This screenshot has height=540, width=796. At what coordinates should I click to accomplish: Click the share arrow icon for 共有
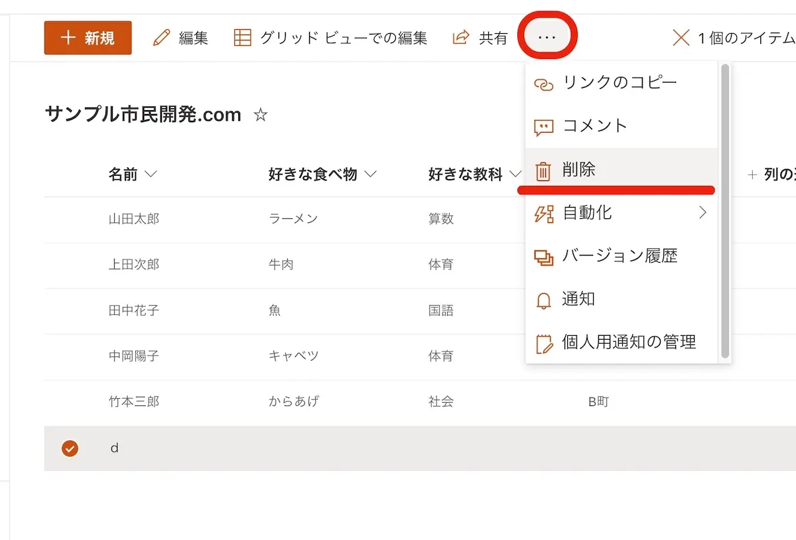coord(460,38)
